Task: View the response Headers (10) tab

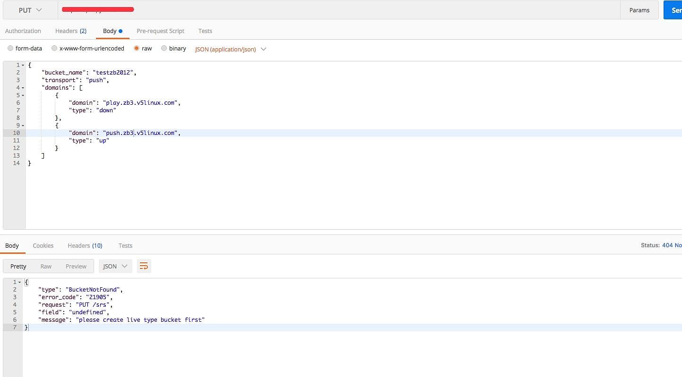Action: pyautogui.click(x=85, y=245)
